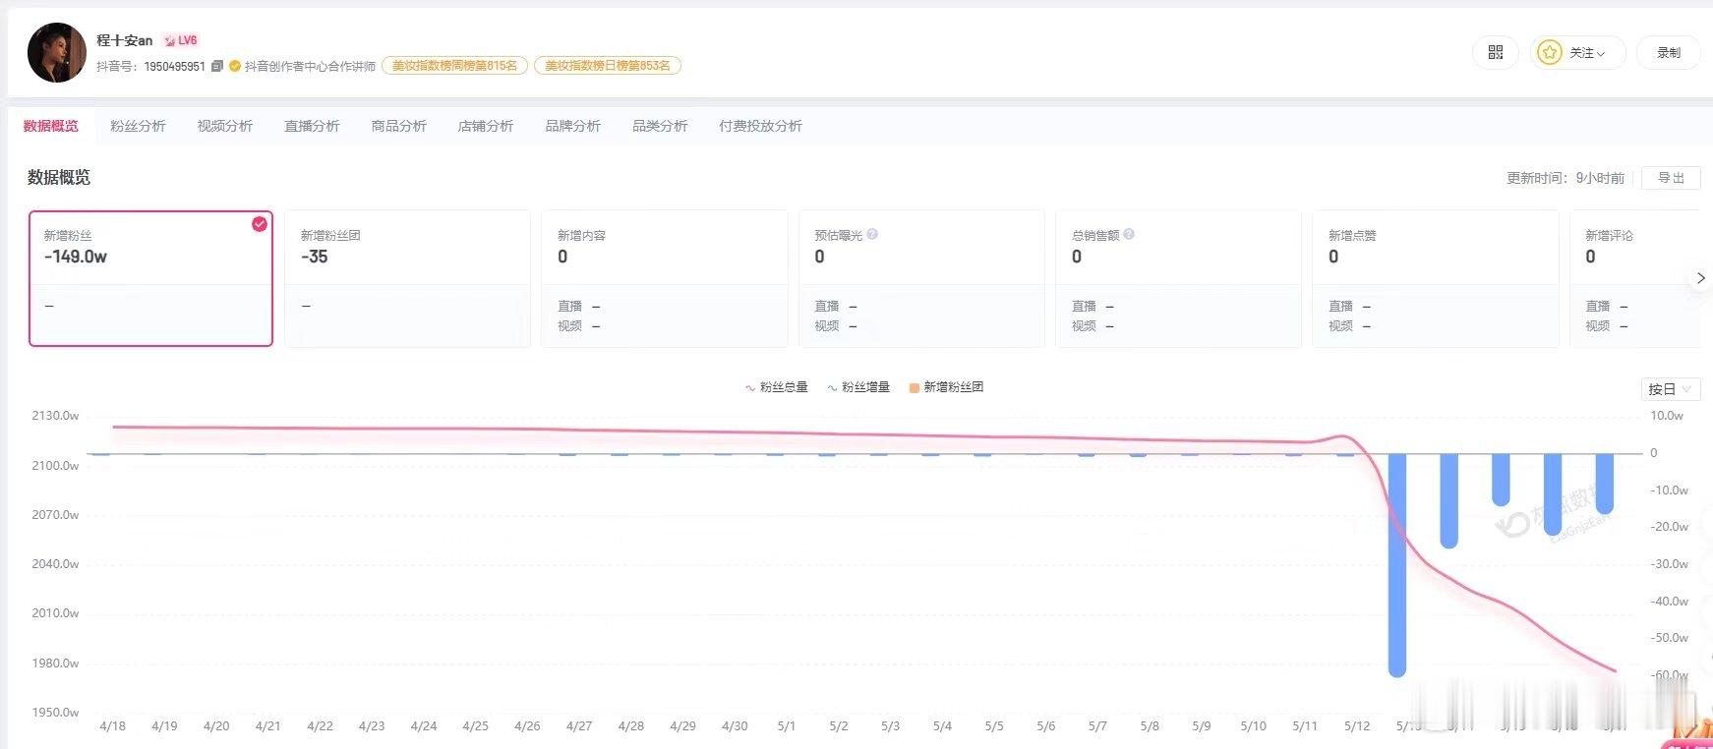
Task: Click the 2130.0w left axis label
Action: pos(55,416)
